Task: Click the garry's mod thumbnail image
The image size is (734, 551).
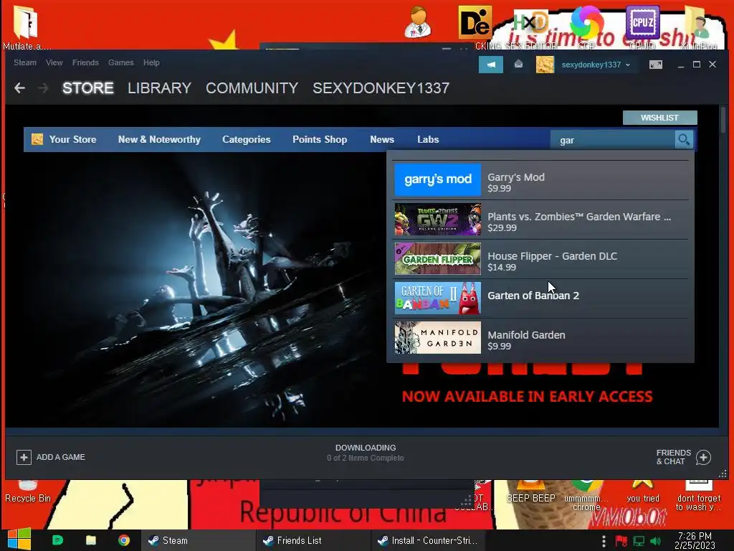Action: (x=438, y=179)
